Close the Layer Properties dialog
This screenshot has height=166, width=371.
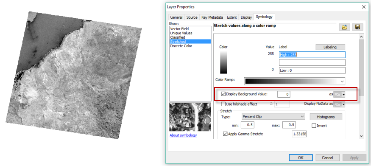[364, 7]
